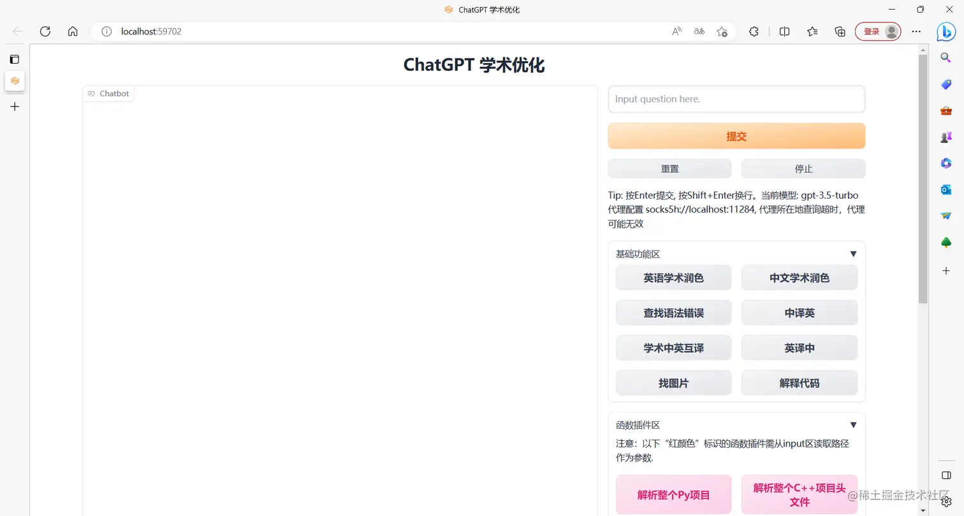Click the 英译中 button

(x=800, y=348)
